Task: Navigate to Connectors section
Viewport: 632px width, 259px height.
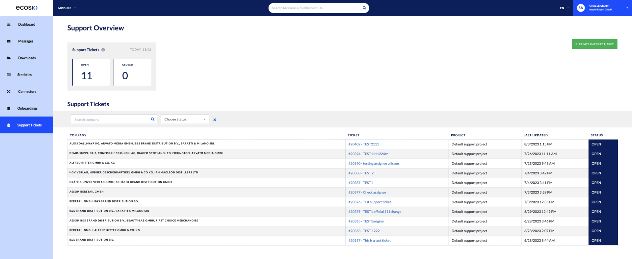Action: coord(26,91)
